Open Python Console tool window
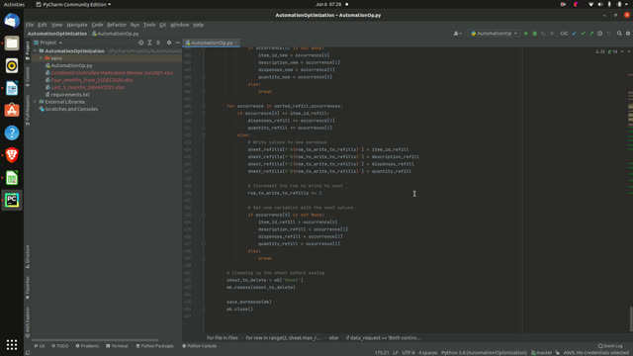This screenshot has width=633, height=356. click(200, 346)
